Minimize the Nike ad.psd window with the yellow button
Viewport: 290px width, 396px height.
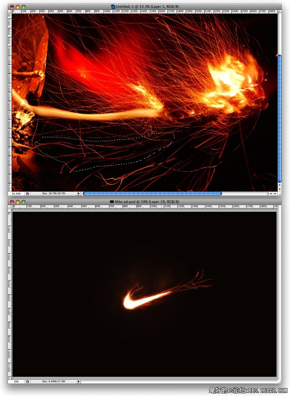click(x=17, y=202)
